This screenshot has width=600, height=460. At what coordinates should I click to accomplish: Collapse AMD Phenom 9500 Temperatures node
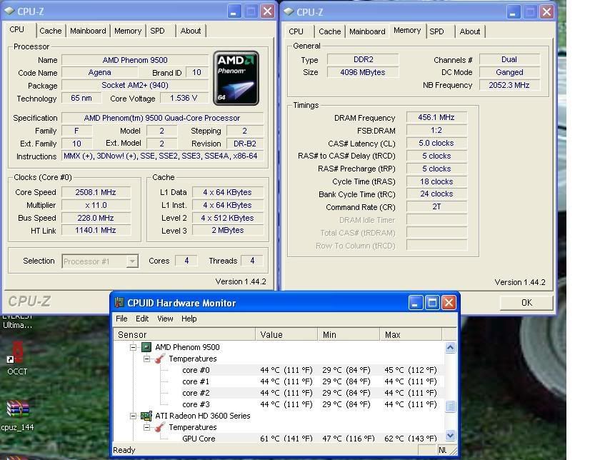coord(147,359)
